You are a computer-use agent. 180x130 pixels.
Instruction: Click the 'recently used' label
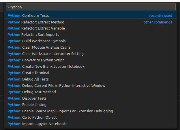tap(161, 16)
